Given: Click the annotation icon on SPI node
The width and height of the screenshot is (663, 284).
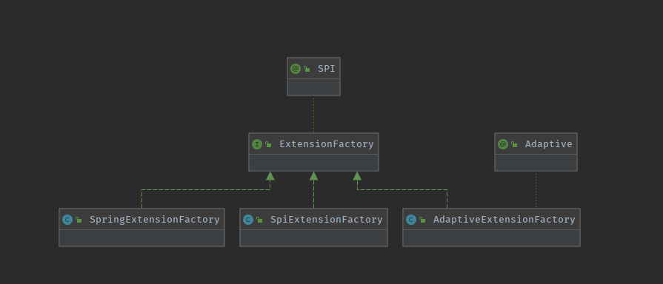Looking at the screenshot, I should [x=296, y=69].
